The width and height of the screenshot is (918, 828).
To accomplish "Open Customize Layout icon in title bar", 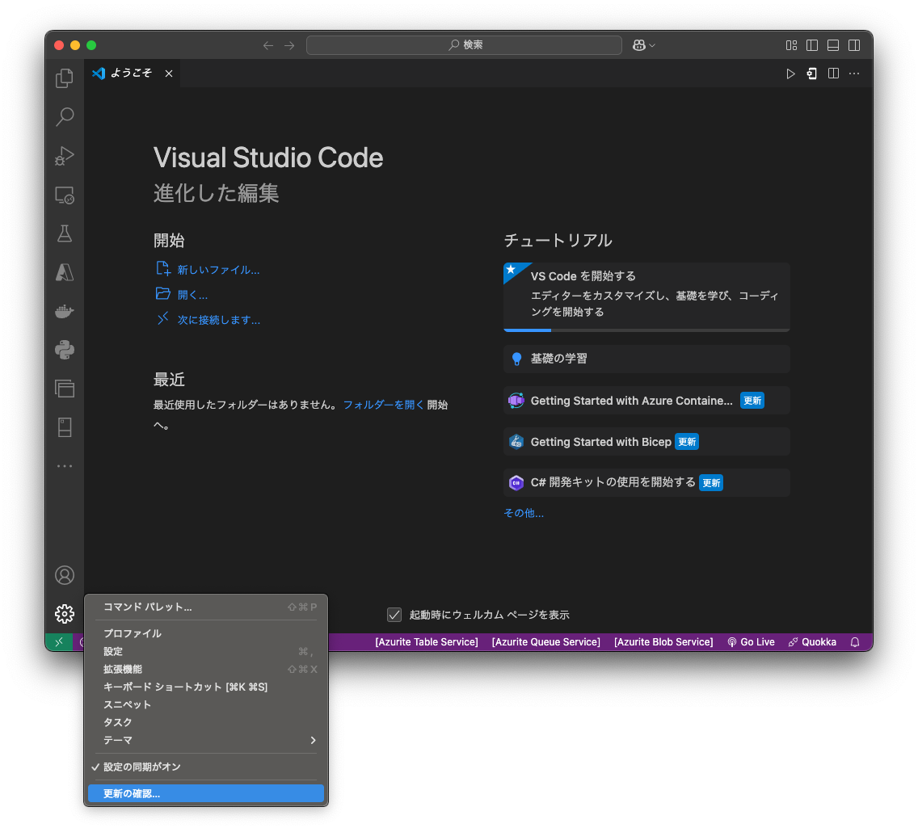I will pyautogui.click(x=792, y=45).
